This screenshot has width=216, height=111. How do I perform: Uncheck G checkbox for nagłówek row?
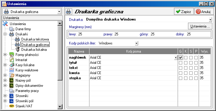(180, 57)
